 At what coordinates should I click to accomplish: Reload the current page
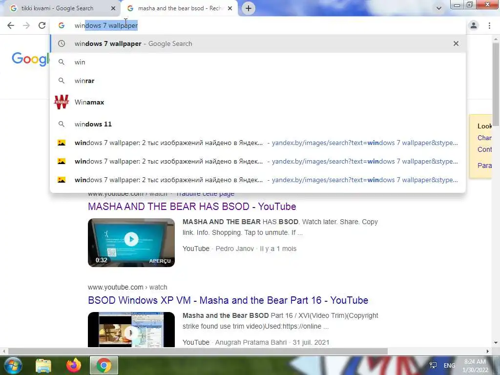point(42,25)
